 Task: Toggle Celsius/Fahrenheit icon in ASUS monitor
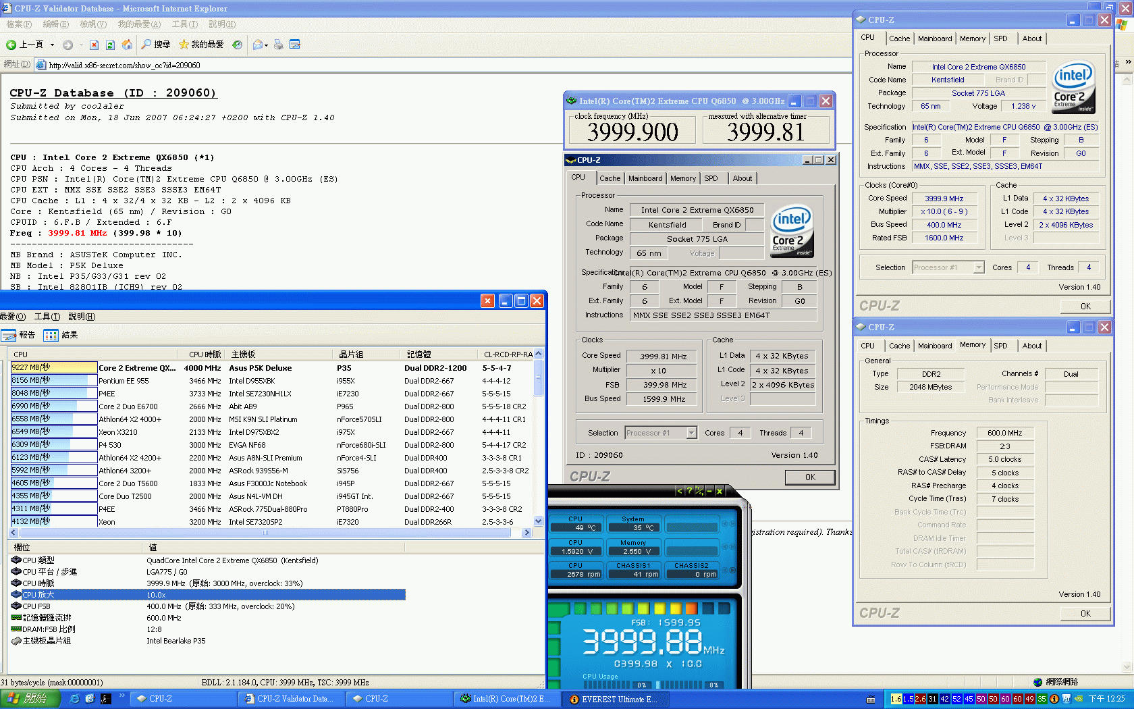click(x=699, y=491)
